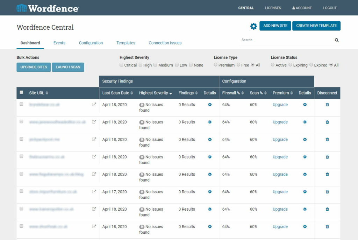
Task: Select Active license status radio
Action: 273,65
